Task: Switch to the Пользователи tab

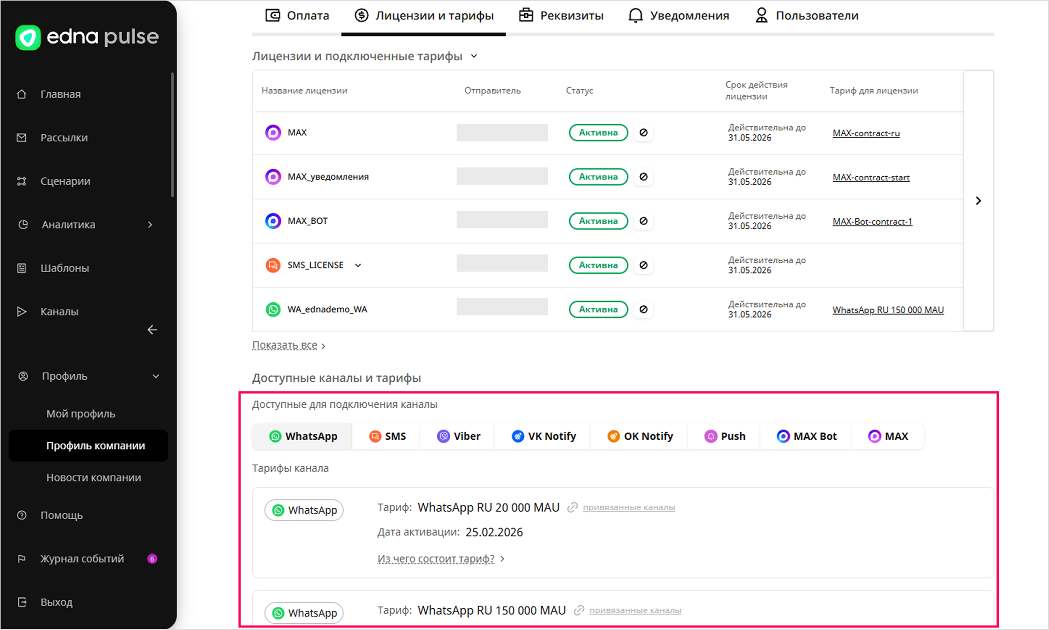Action: click(806, 15)
